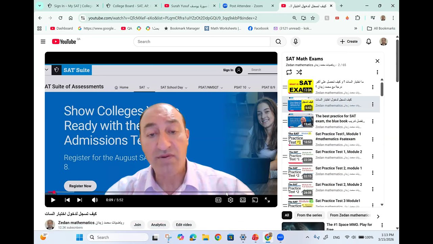Go back in browser history

(40, 18)
